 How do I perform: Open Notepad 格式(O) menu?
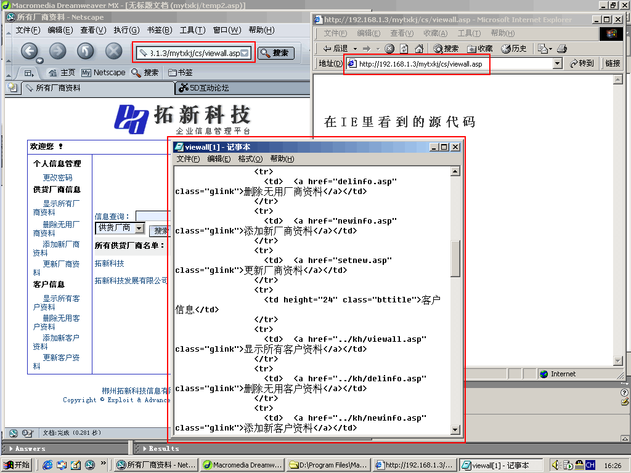(250, 159)
